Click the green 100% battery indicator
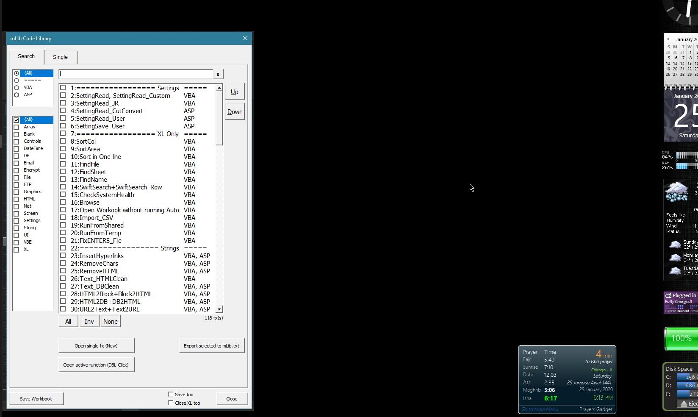Image resolution: width=698 pixels, height=417 pixels. [x=681, y=338]
